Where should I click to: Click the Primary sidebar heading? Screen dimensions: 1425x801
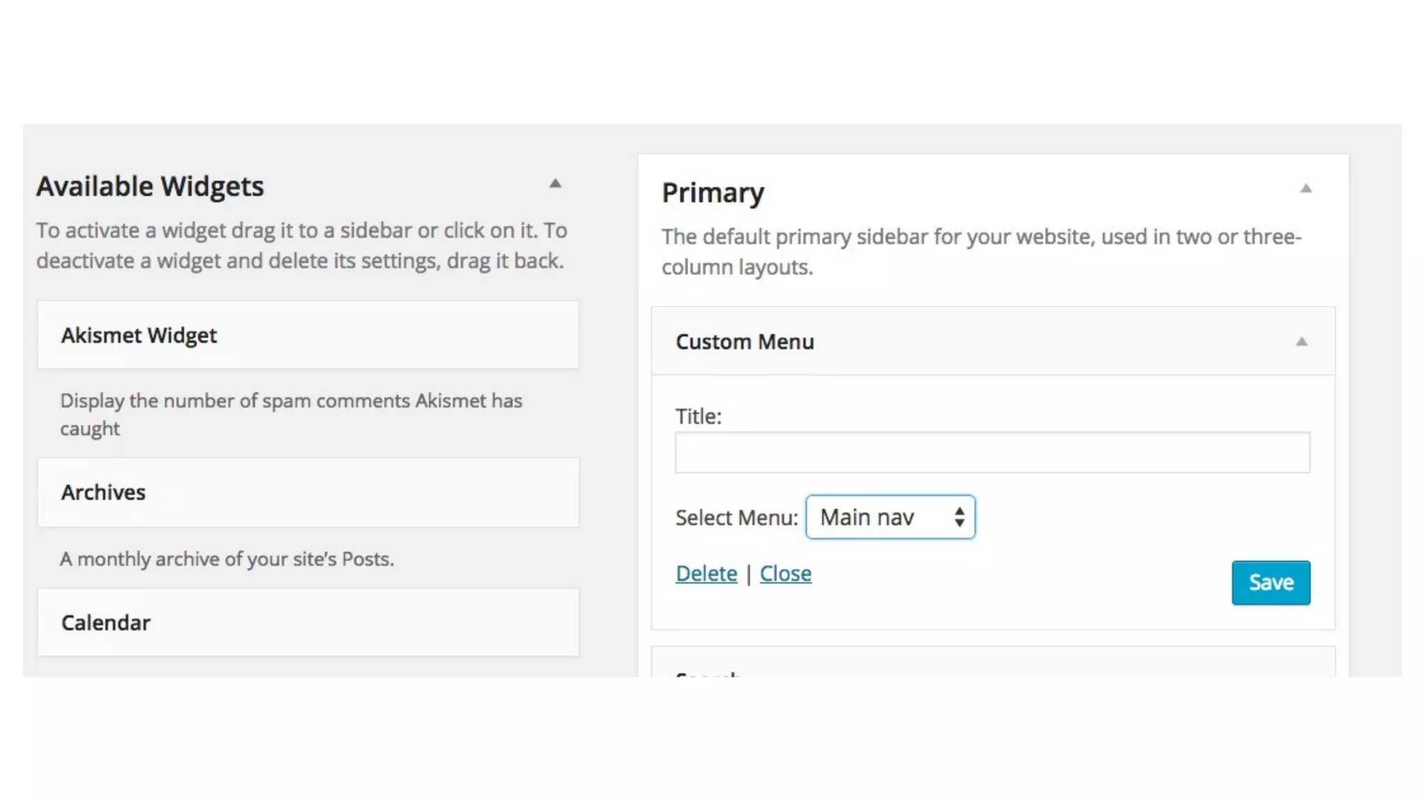[x=712, y=193]
